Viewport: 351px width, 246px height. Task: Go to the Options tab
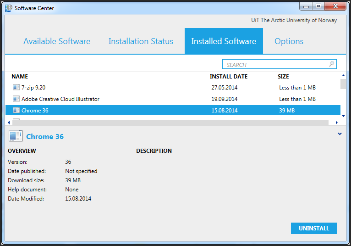(x=289, y=41)
